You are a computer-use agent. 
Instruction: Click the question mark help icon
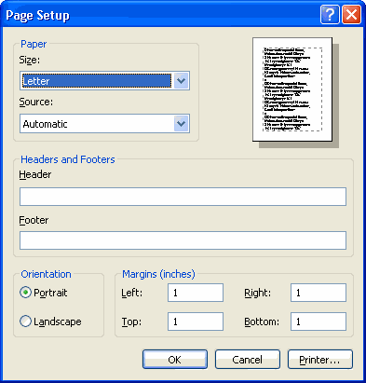330,15
